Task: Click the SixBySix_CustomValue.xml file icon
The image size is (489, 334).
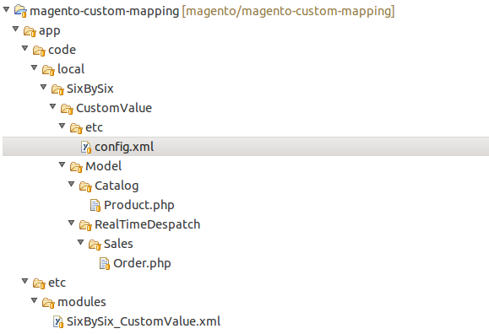Action: [58, 321]
